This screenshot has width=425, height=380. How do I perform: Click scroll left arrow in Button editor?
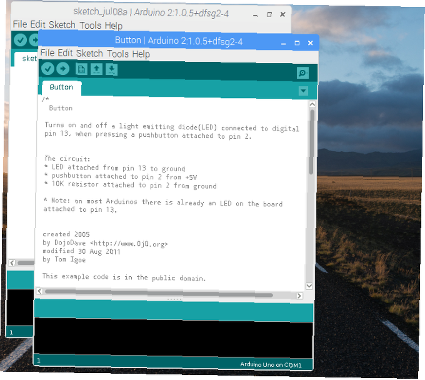click(39, 291)
